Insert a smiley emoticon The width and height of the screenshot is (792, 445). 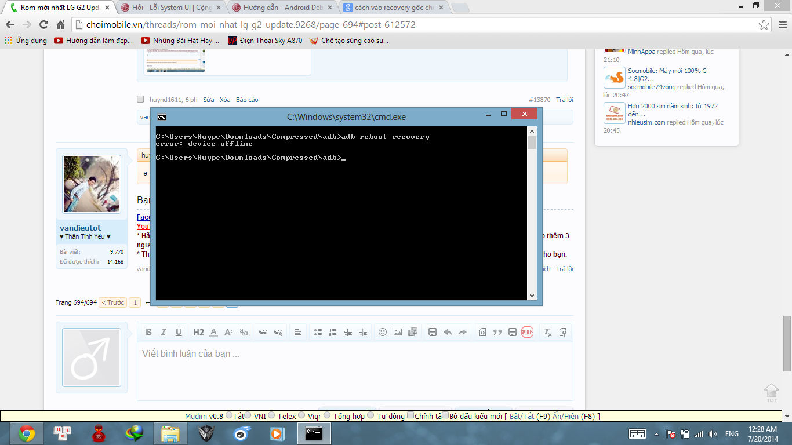(x=383, y=332)
